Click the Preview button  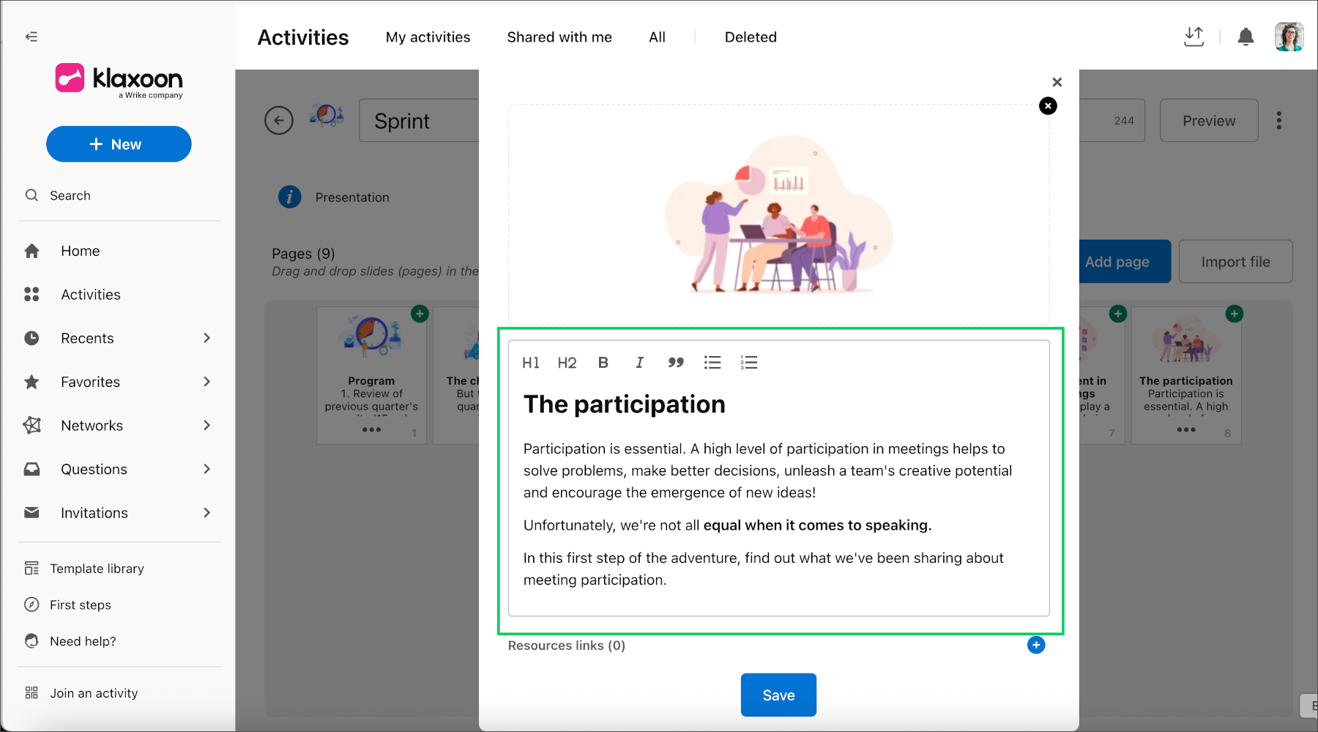[1209, 121]
